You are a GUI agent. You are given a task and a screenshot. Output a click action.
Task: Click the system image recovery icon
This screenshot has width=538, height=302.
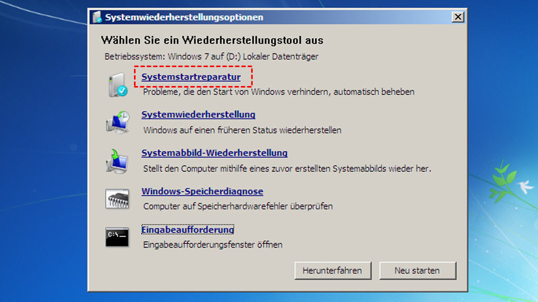117,160
